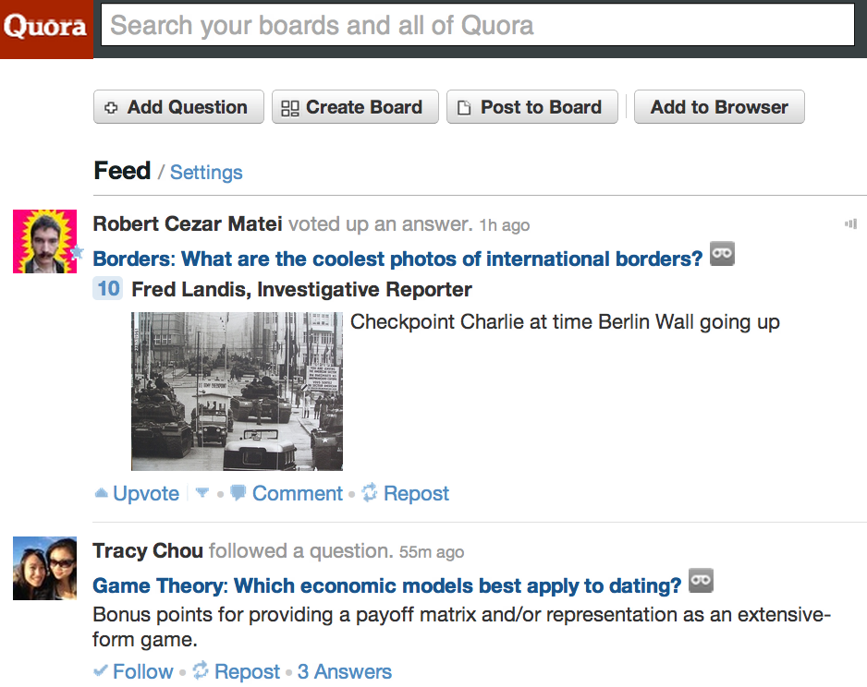867x687 pixels.
Task: Open Tracy Chou's profile picture
Action: pyautogui.click(x=44, y=568)
